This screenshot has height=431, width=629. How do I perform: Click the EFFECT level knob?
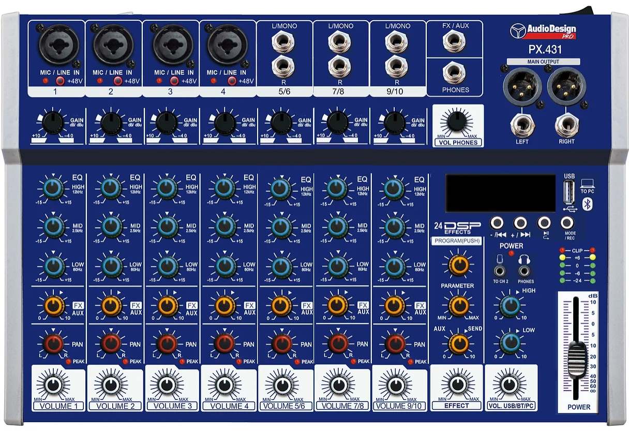(x=457, y=385)
